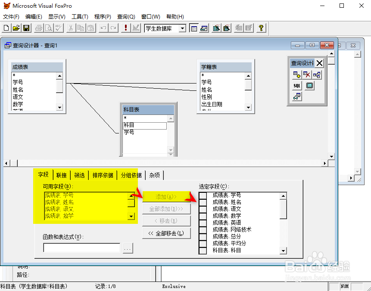The width and height of the screenshot is (371, 291).
Task: Click the greyed AutoForm toolbar icon
Action: click(x=239, y=28)
